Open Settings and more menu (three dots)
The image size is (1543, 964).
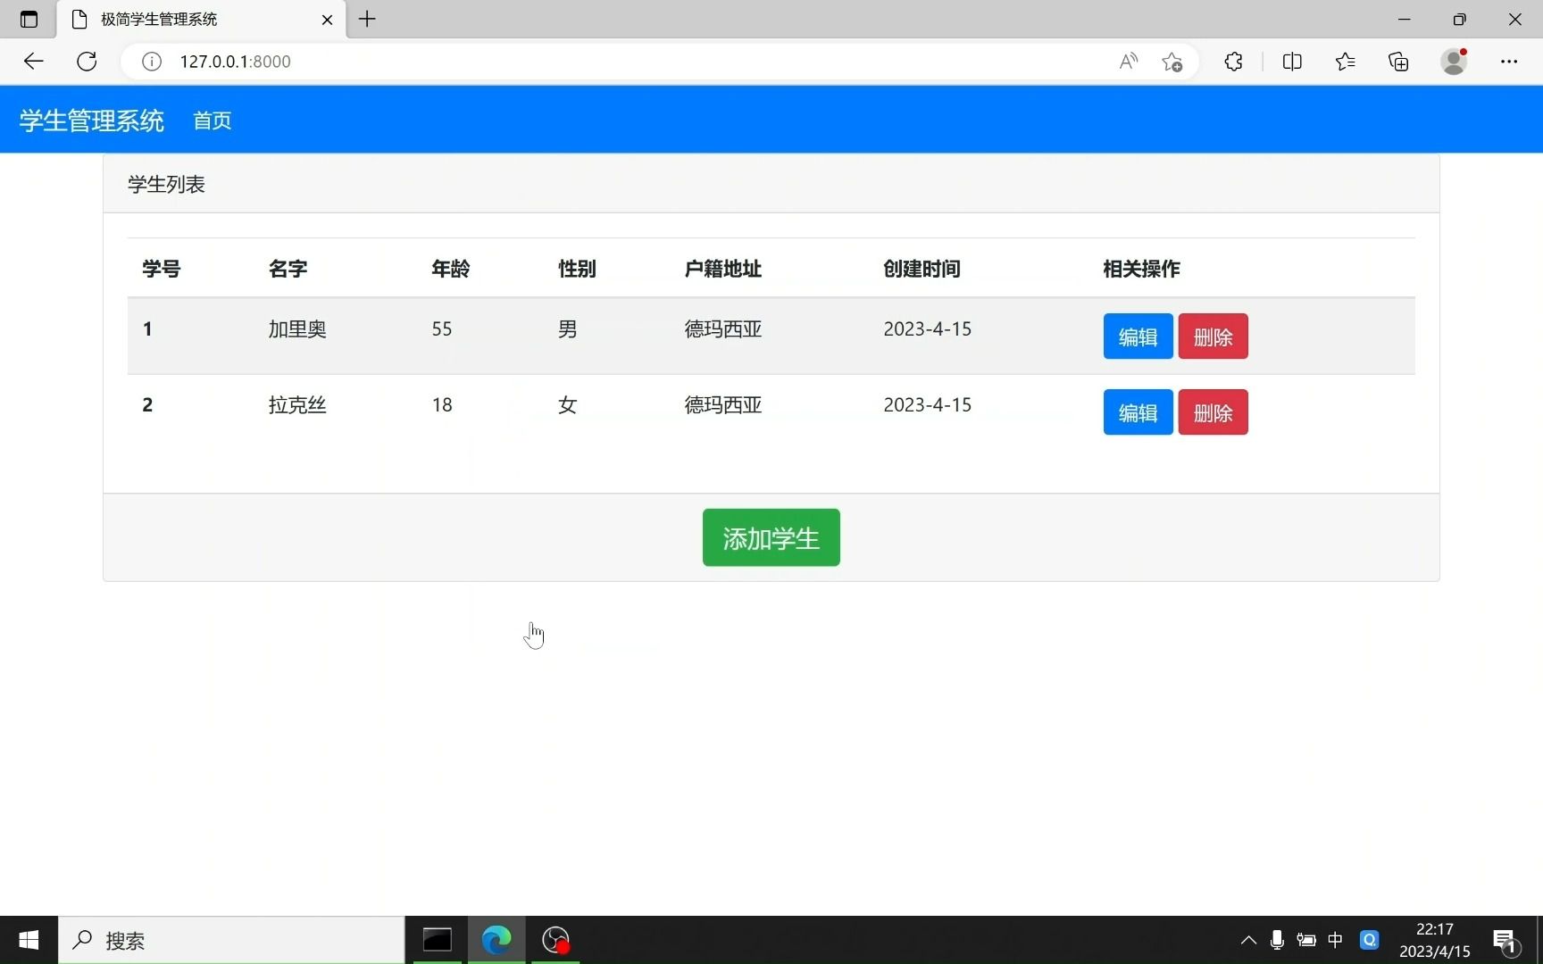pos(1509,62)
